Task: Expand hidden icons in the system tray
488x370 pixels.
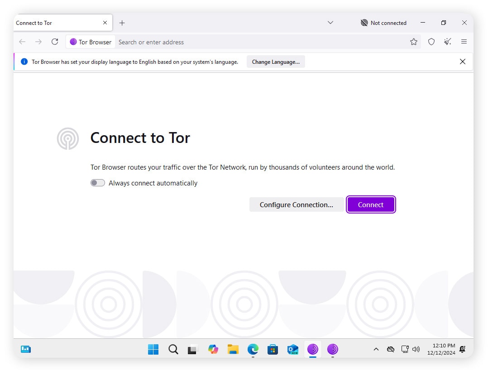Action: [376, 349]
